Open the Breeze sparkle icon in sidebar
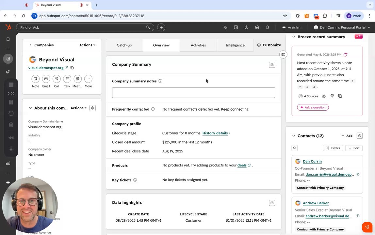375x235 pixels. click(8, 182)
